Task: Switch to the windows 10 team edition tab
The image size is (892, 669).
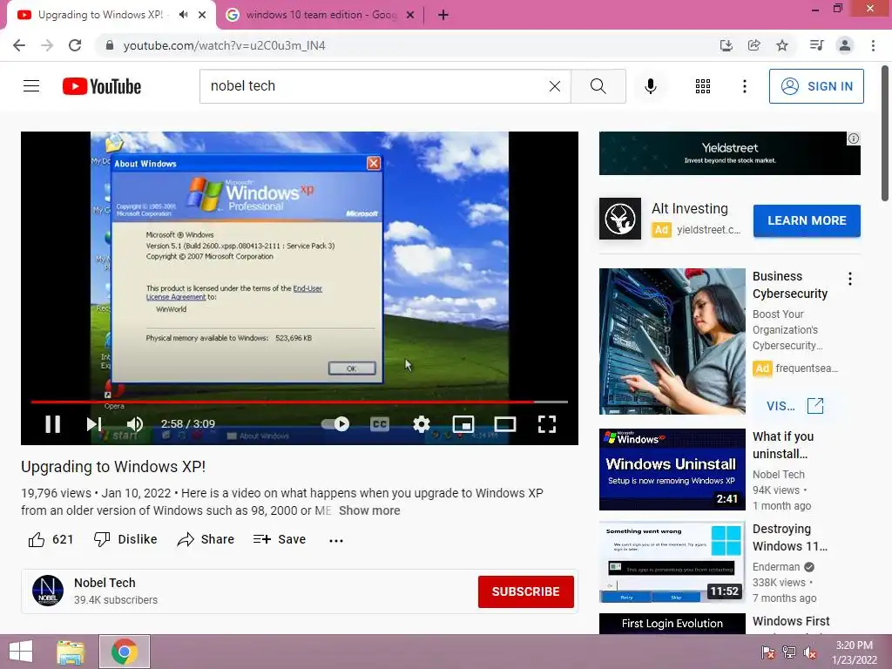Action: 321,15
